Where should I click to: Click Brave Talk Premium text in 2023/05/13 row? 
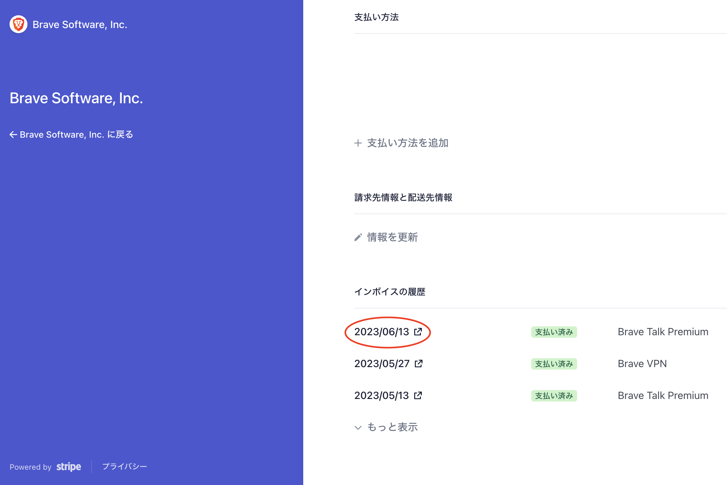click(663, 395)
